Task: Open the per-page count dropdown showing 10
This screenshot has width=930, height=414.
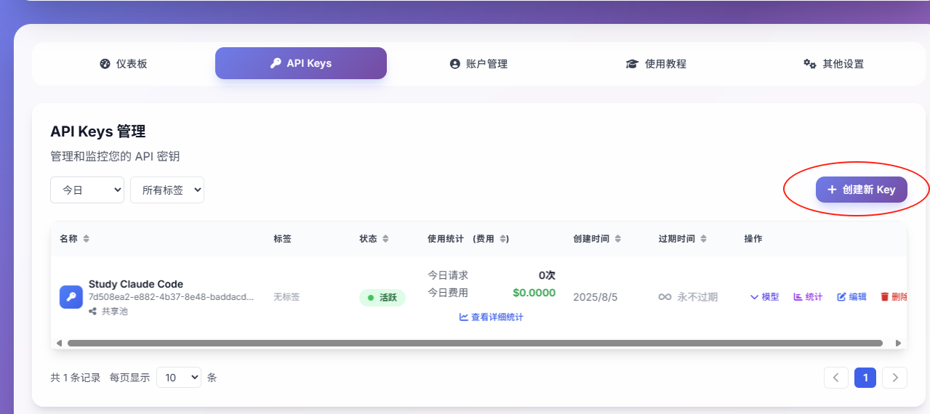Action: [179, 378]
